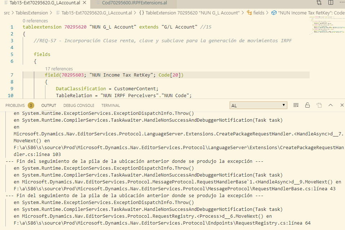Click the //REQ-57 comment line
This screenshot has width=345, height=230.
163,40
